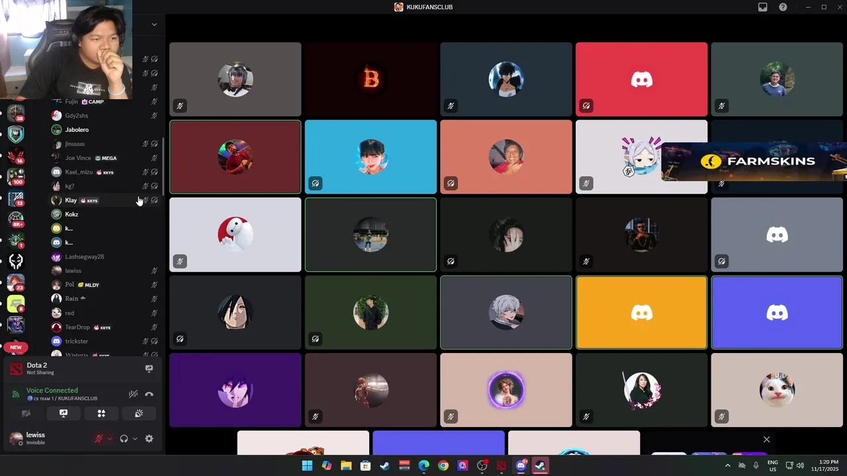Close the overlay popup with X button
847x476 pixels.
pos(766,440)
